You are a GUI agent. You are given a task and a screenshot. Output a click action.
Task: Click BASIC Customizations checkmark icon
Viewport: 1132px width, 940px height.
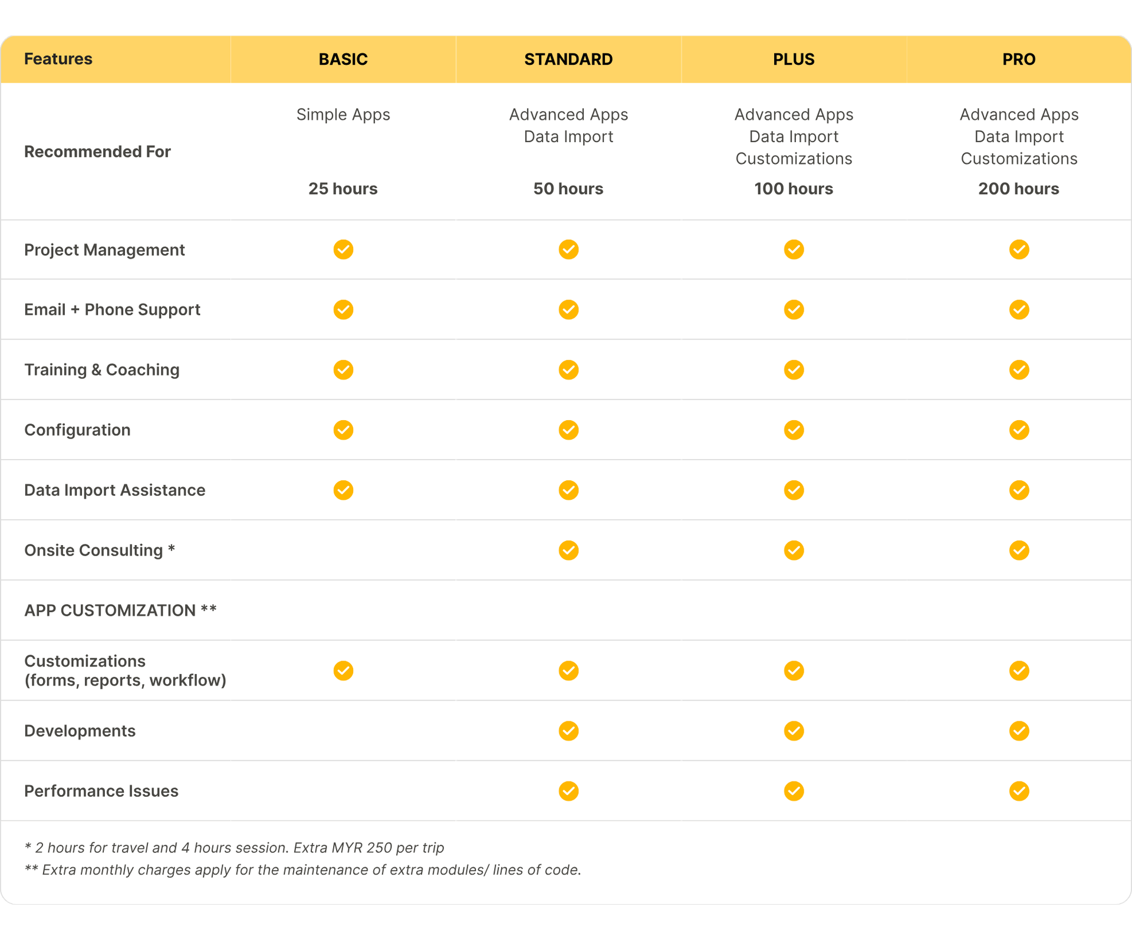point(343,671)
